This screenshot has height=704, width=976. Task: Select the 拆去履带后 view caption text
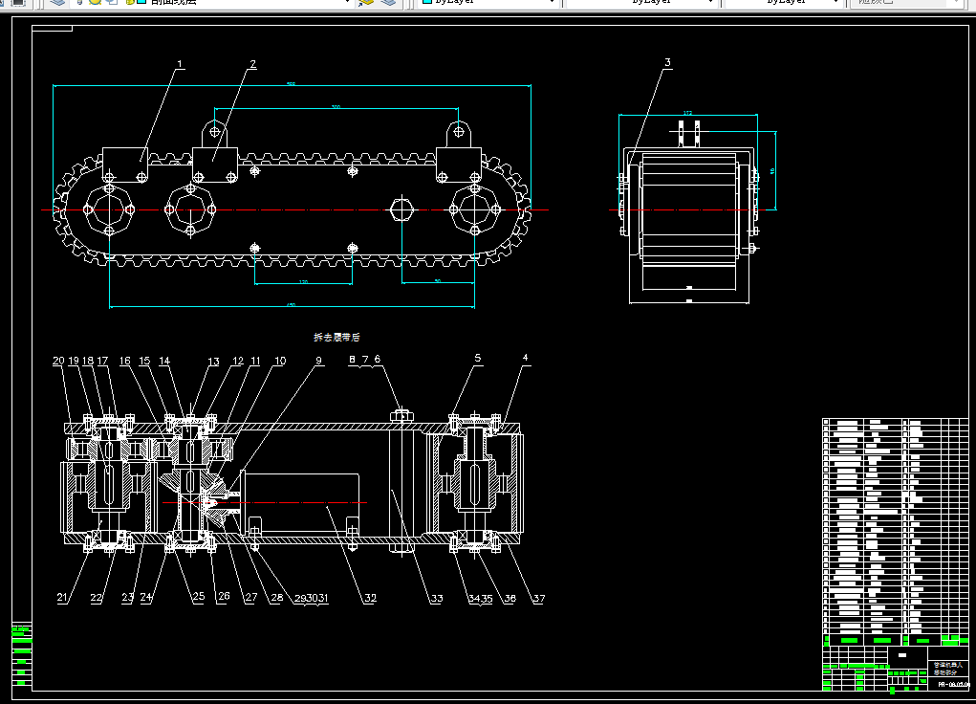pyautogui.click(x=336, y=337)
